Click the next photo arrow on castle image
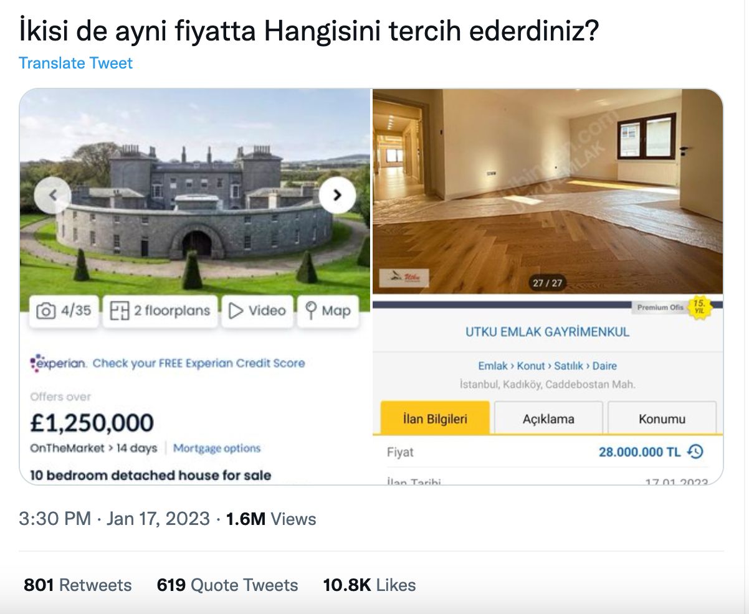 coord(337,195)
